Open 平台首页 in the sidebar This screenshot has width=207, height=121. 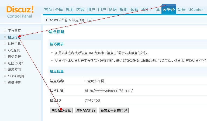(14, 31)
